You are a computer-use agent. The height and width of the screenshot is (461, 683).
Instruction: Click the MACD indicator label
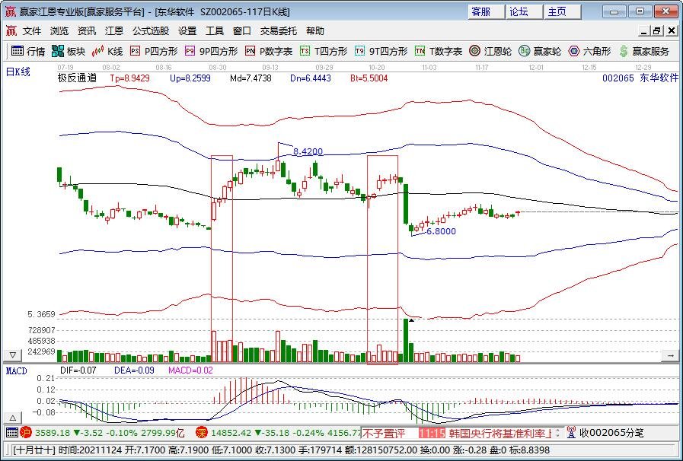(17, 371)
